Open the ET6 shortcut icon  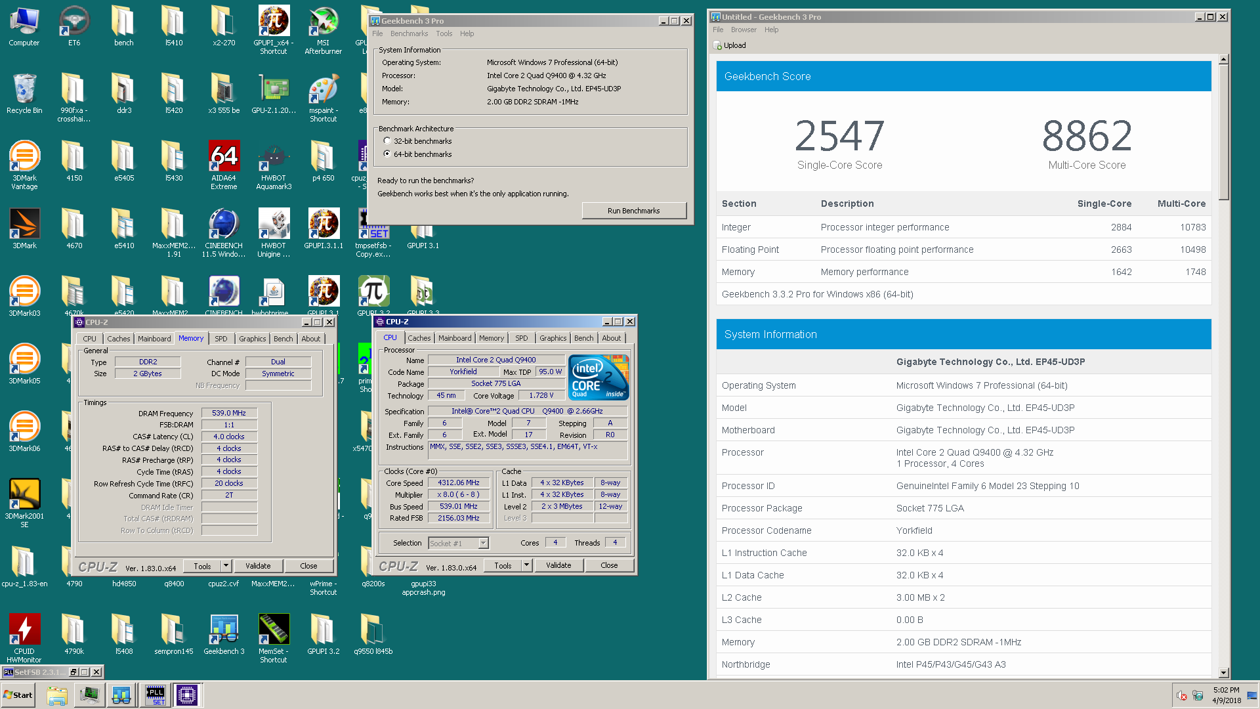[x=74, y=26]
